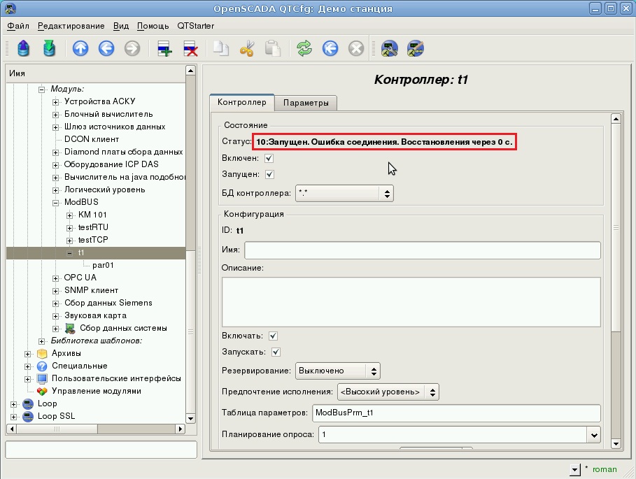This screenshot has width=636, height=479.
Task: Click the 'Имя' text input field
Action: [x=422, y=250]
